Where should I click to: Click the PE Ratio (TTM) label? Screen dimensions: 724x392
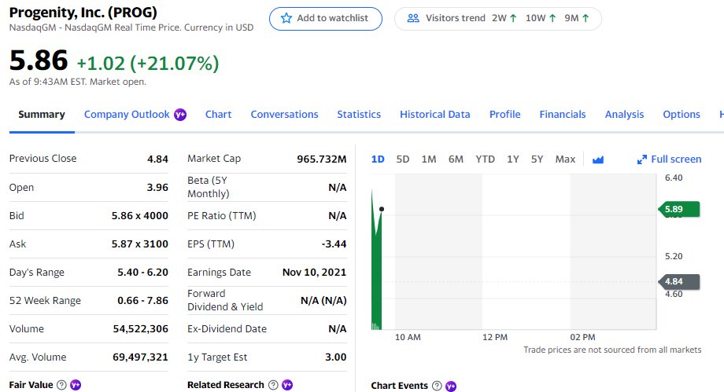tap(222, 215)
